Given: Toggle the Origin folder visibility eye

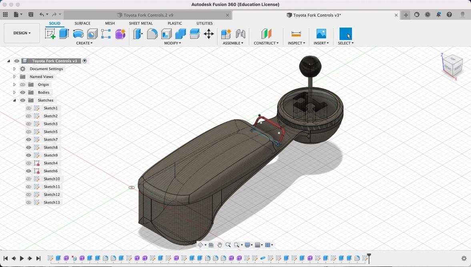Looking at the screenshot, I should click(x=22, y=85).
